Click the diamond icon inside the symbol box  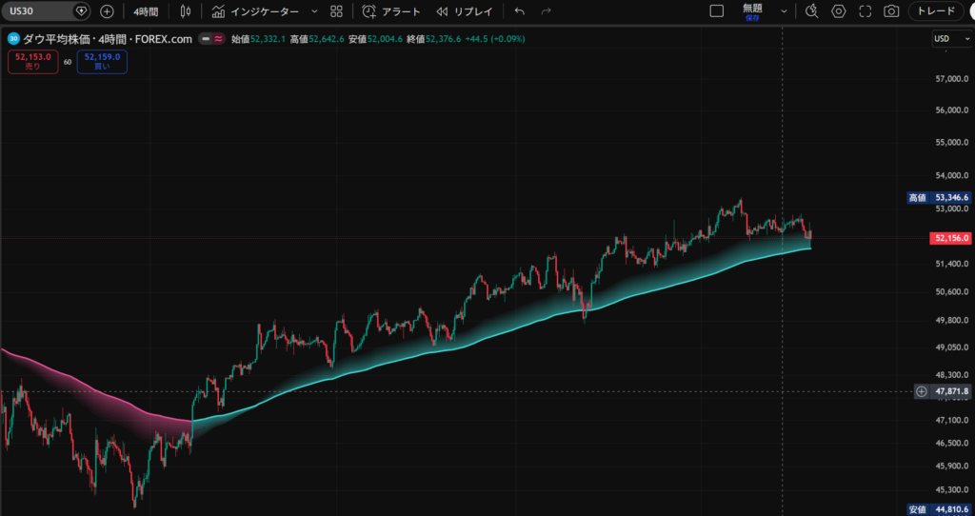[x=81, y=11]
